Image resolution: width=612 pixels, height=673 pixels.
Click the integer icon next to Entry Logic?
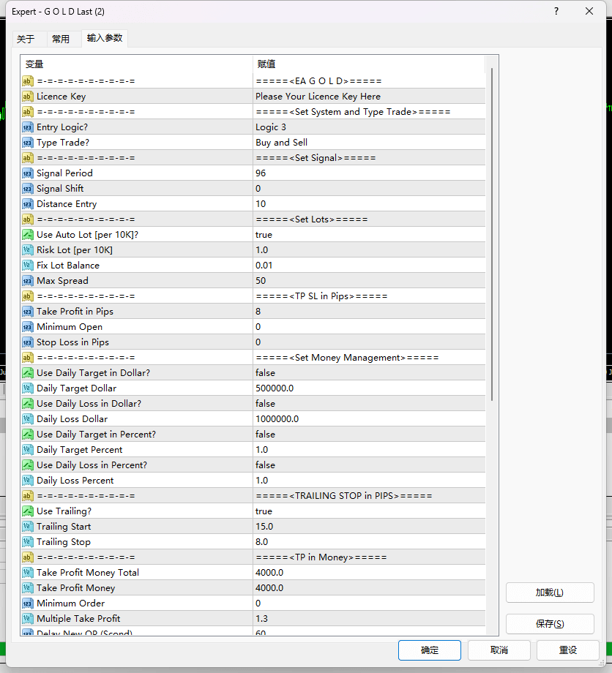[28, 127]
